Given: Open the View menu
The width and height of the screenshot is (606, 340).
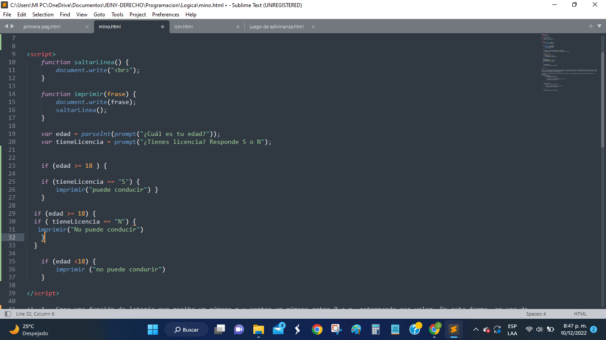Looking at the screenshot, I should (82, 15).
